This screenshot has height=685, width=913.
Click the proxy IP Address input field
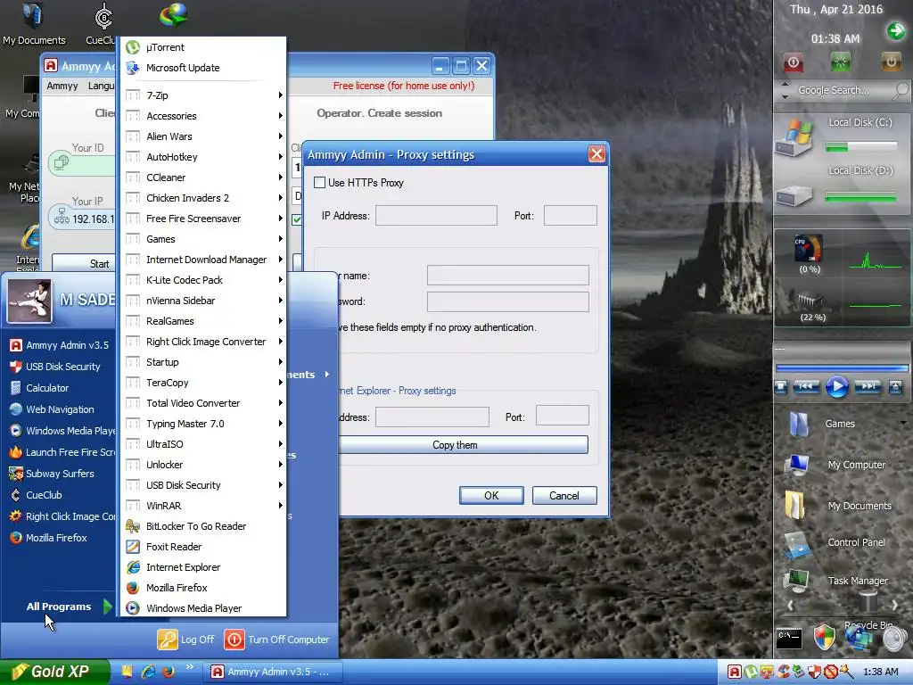[x=436, y=216]
